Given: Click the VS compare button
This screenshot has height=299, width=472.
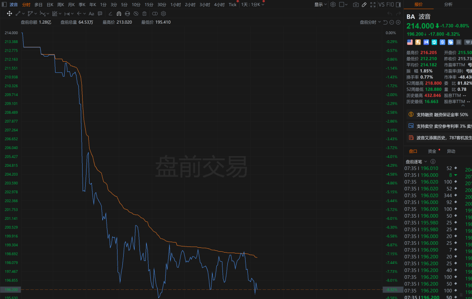Looking at the screenshot, I should point(382,4).
